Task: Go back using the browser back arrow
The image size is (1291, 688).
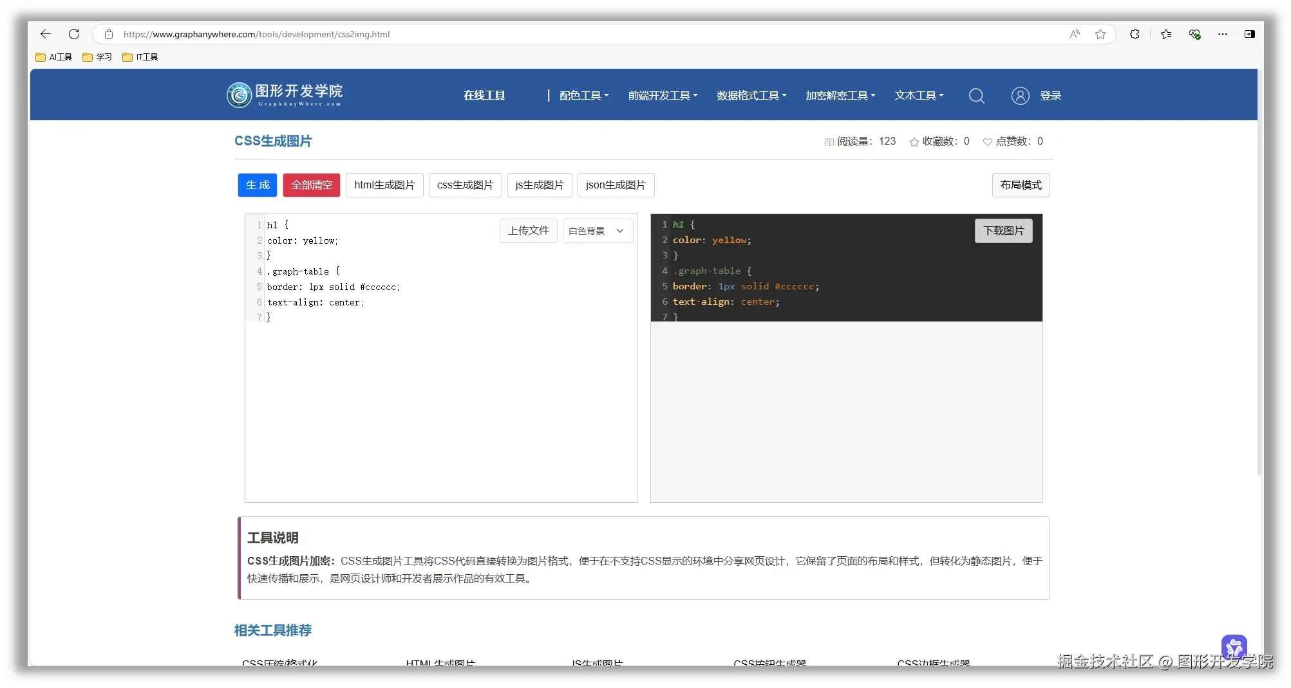Action: pyautogui.click(x=45, y=34)
